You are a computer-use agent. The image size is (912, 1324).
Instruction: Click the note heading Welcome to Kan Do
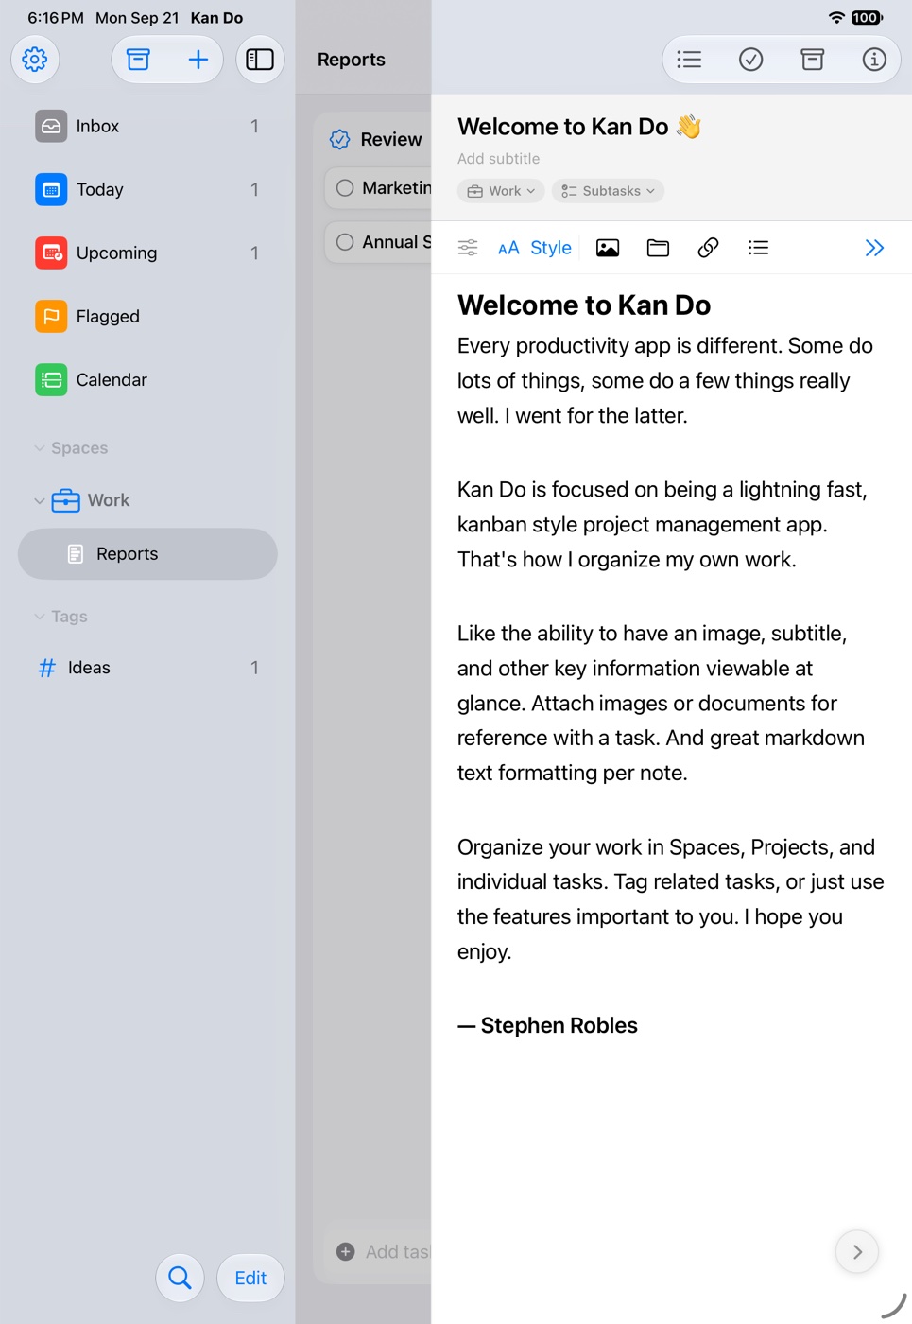[x=584, y=305]
